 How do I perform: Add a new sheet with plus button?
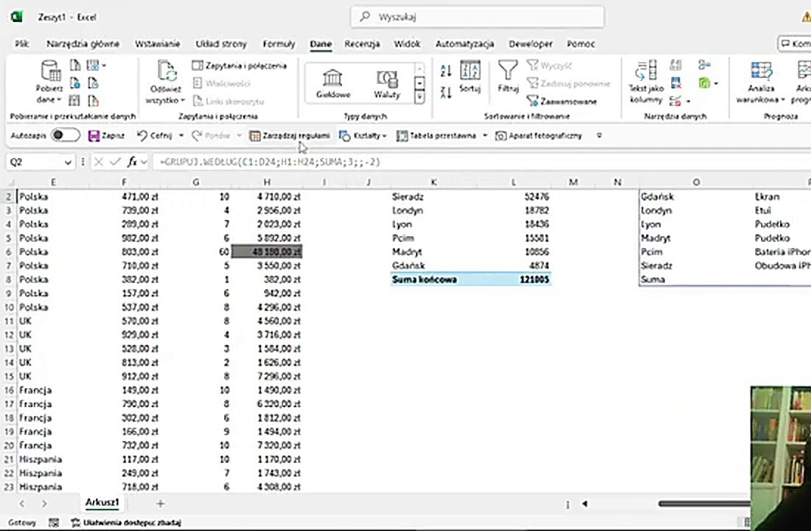point(160,504)
